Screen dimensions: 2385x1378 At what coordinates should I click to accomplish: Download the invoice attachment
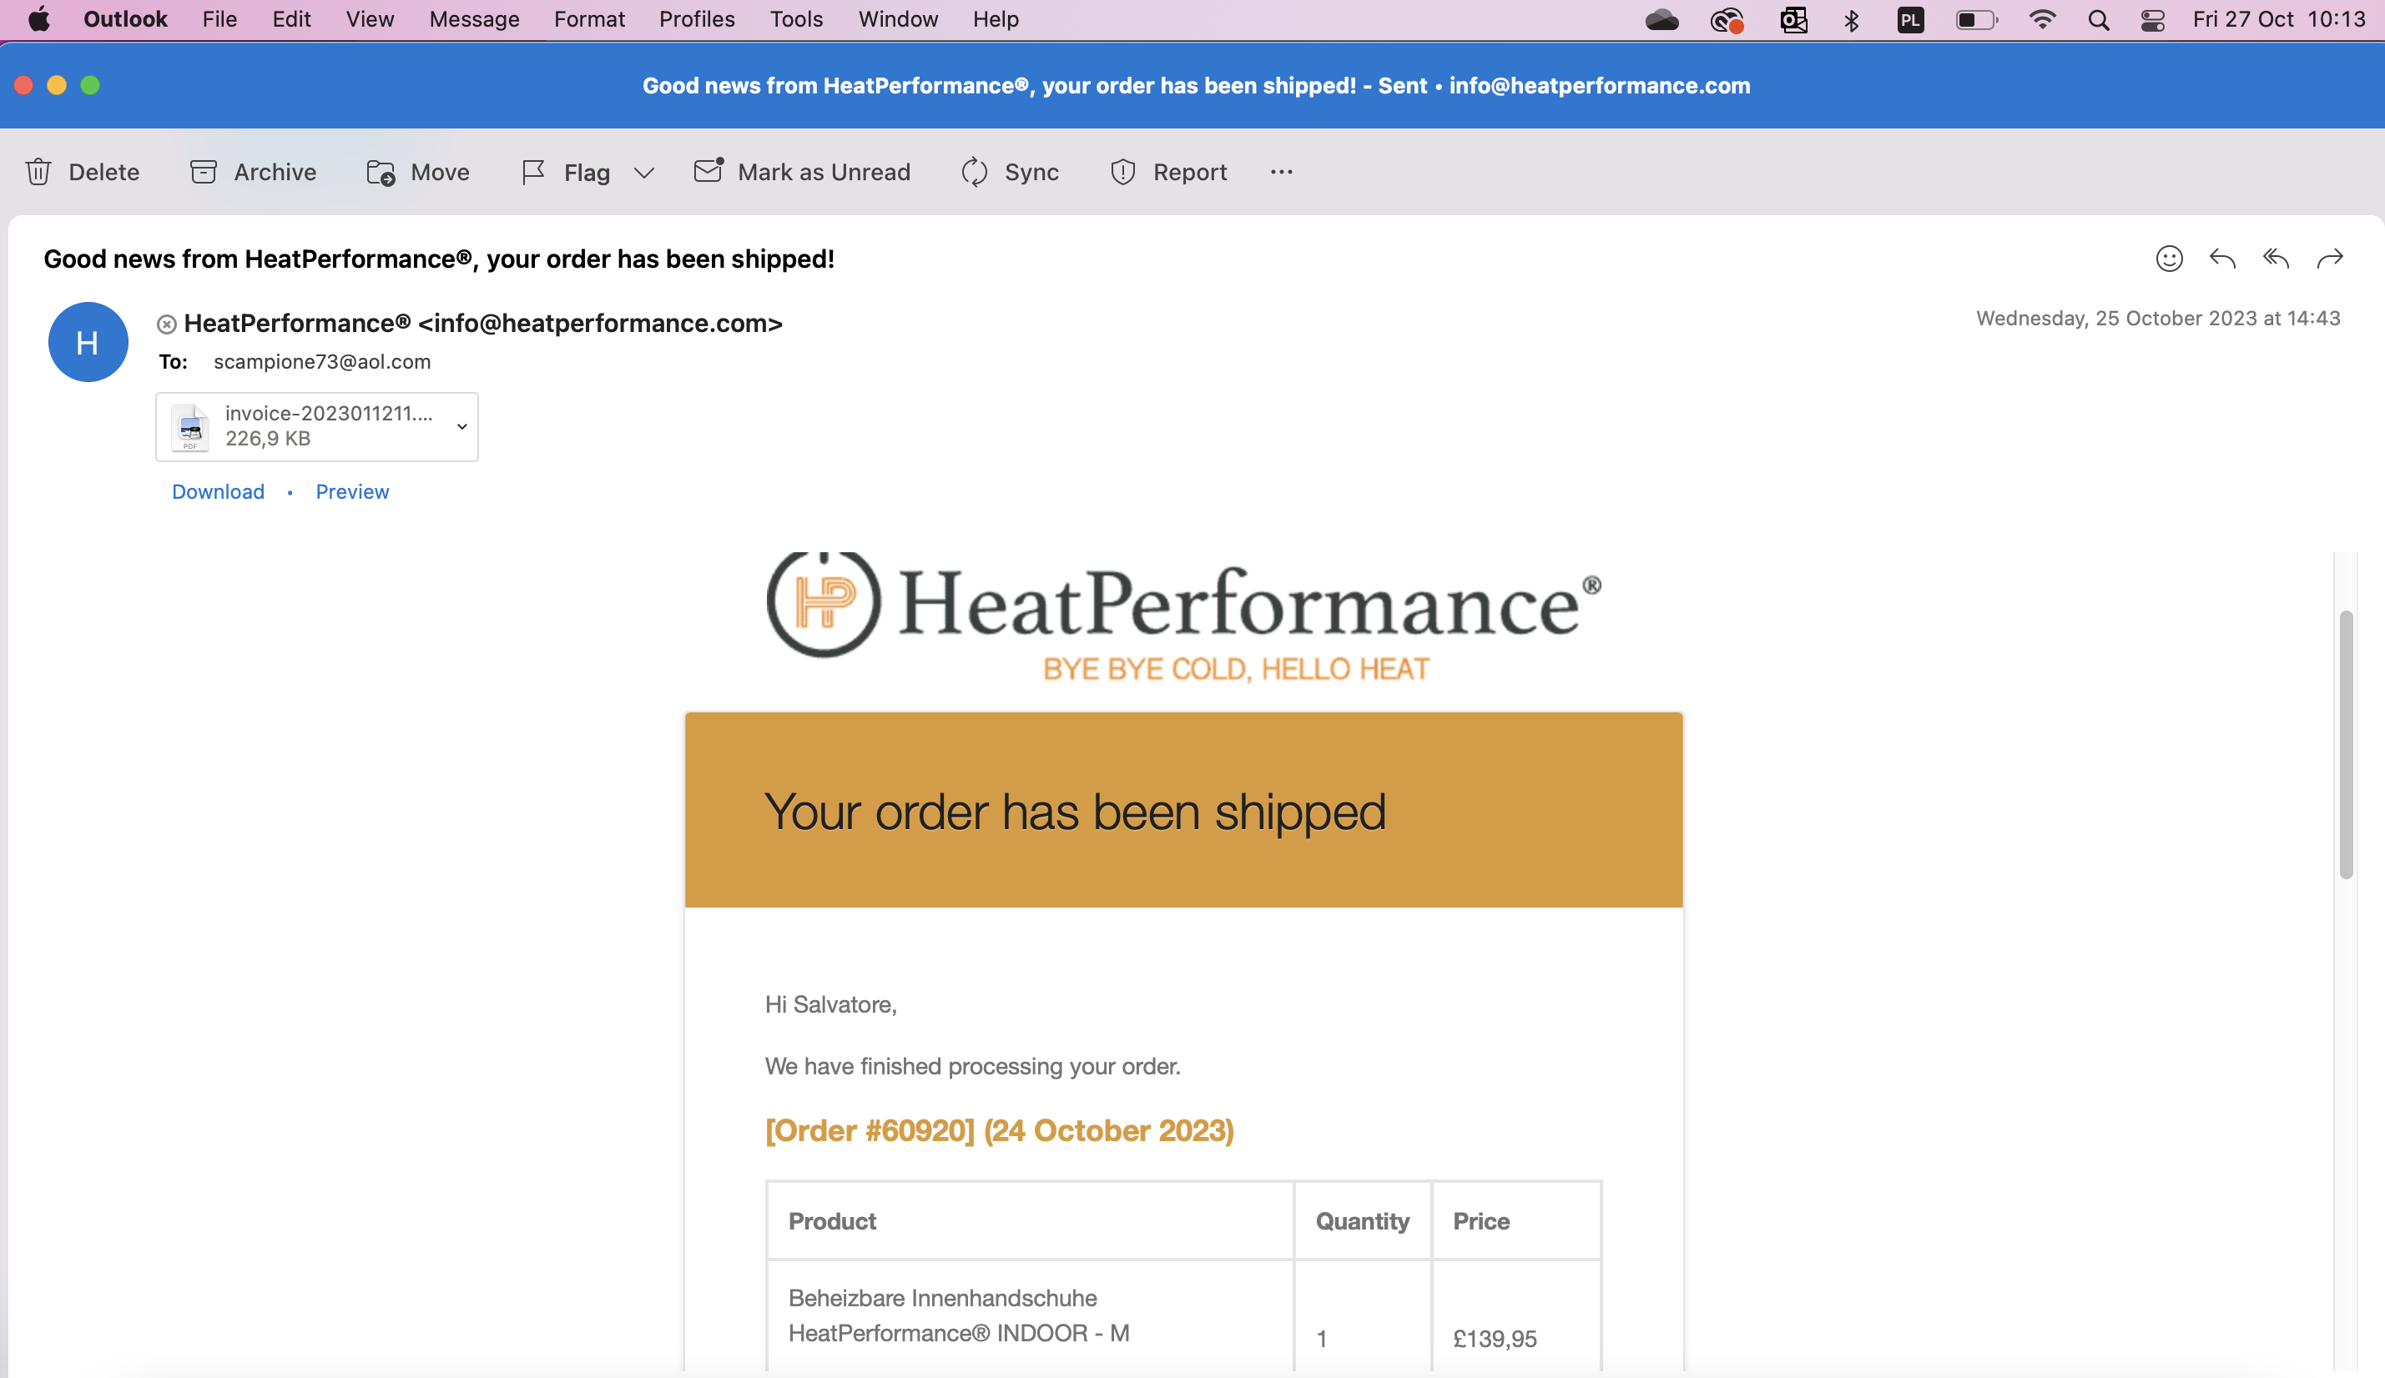(x=218, y=492)
